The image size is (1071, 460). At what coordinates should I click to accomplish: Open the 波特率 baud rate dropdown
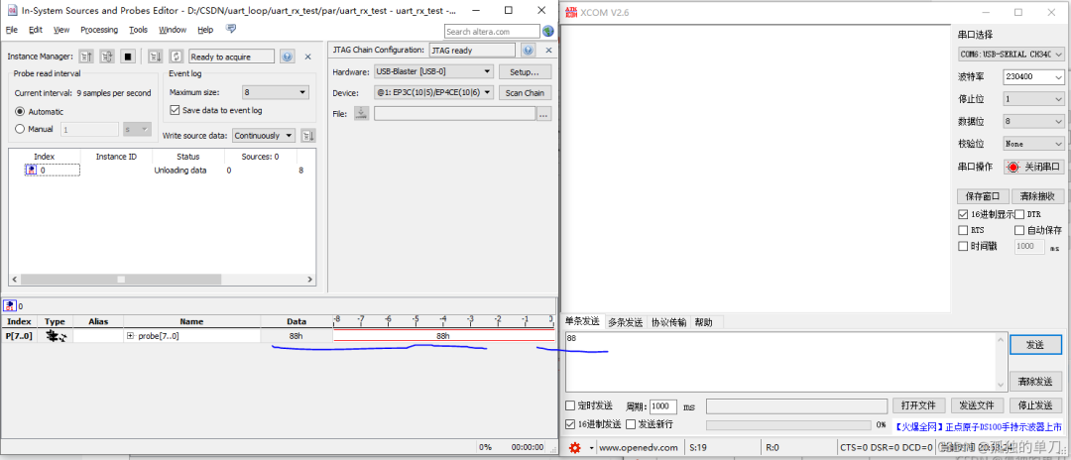(x=1033, y=77)
